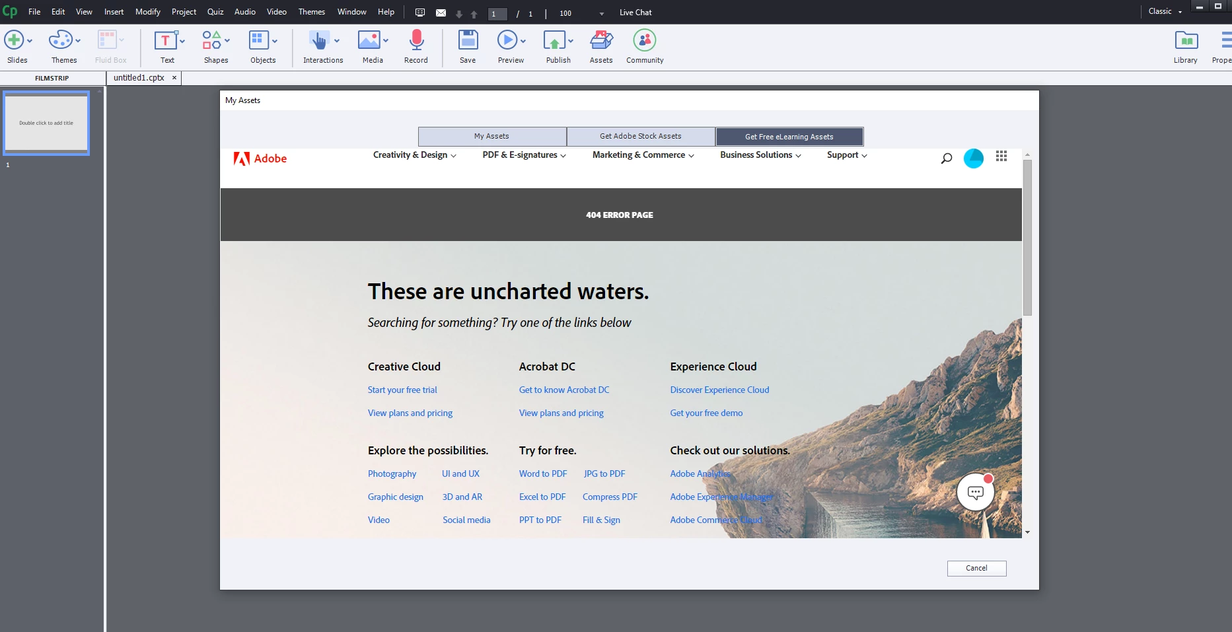Click the web page vertical scrollbar thumb
This screenshot has width=1232, height=632.
coord(1027,238)
